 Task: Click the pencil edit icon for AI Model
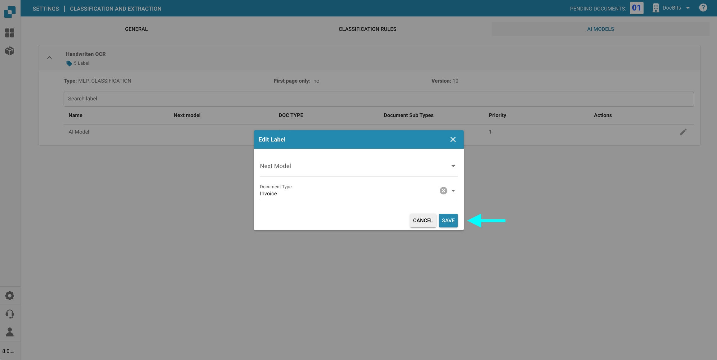[x=683, y=132]
